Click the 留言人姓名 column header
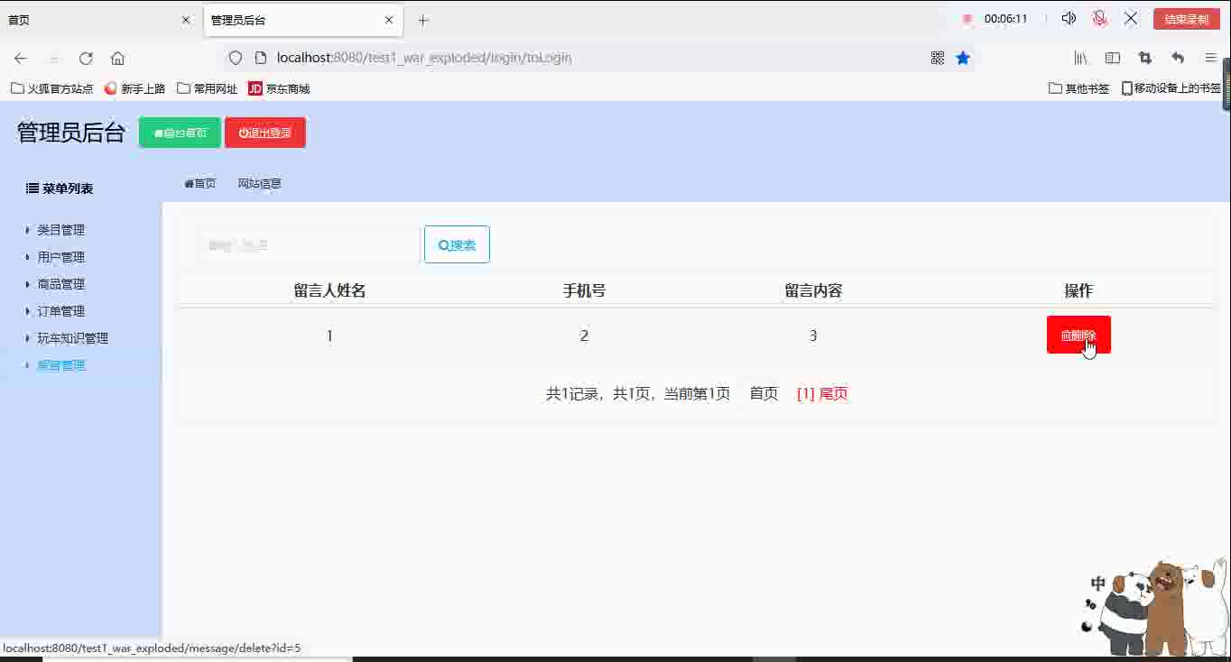The image size is (1231, 662). click(x=329, y=290)
